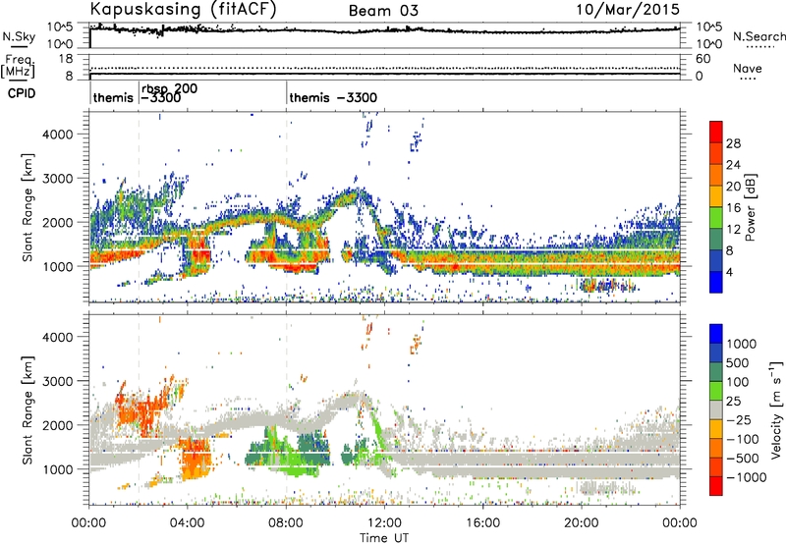Click the 12:00 time tick label

coord(384,523)
